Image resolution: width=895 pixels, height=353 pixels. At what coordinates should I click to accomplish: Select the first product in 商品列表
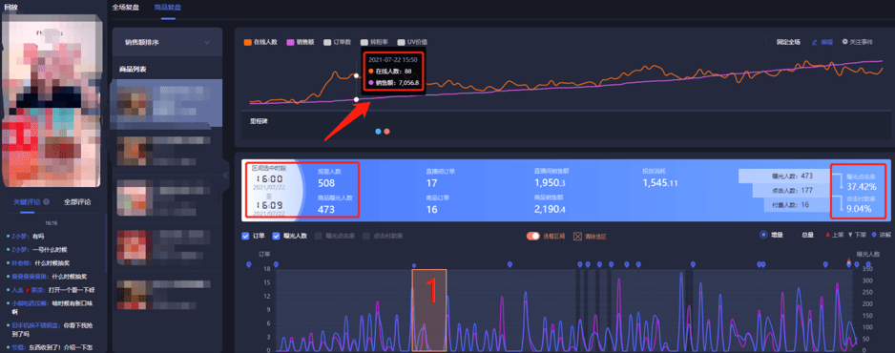coord(167,103)
